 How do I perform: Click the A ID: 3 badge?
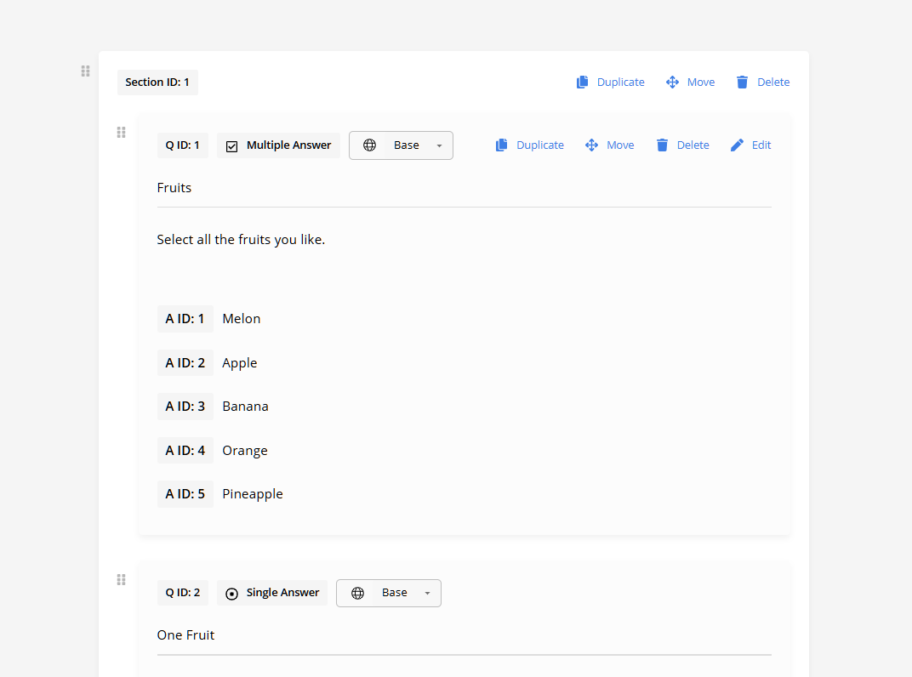point(185,407)
